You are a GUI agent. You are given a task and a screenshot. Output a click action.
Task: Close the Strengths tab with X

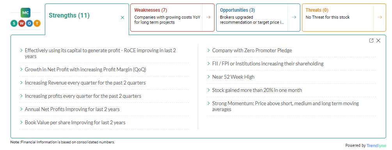pos(122,18)
